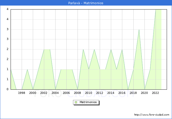The image size is (172, 119).
Task: Select the 2006 label on the x-axis
Action: click(x=66, y=93)
